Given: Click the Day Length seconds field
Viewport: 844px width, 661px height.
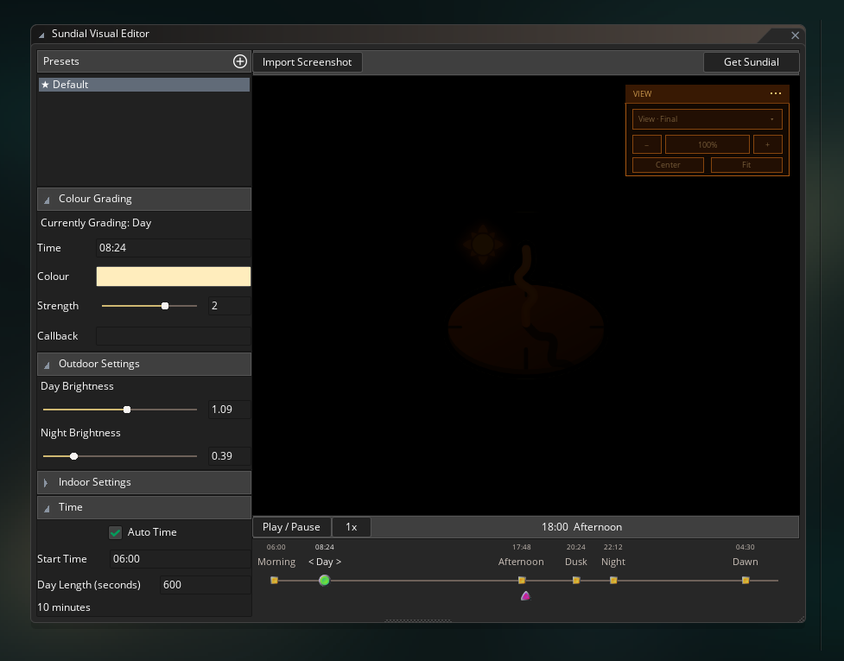Looking at the screenshot, I should (205, 585).
